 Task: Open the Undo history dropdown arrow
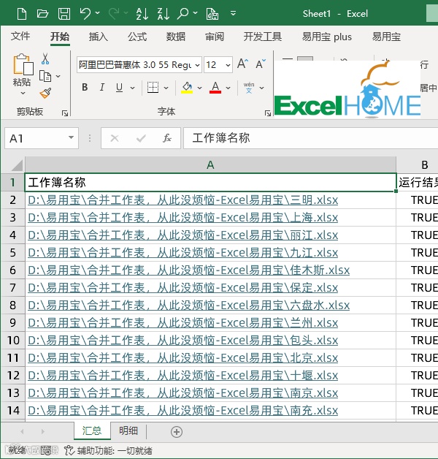pyautogui.click(x=97, y=13)
